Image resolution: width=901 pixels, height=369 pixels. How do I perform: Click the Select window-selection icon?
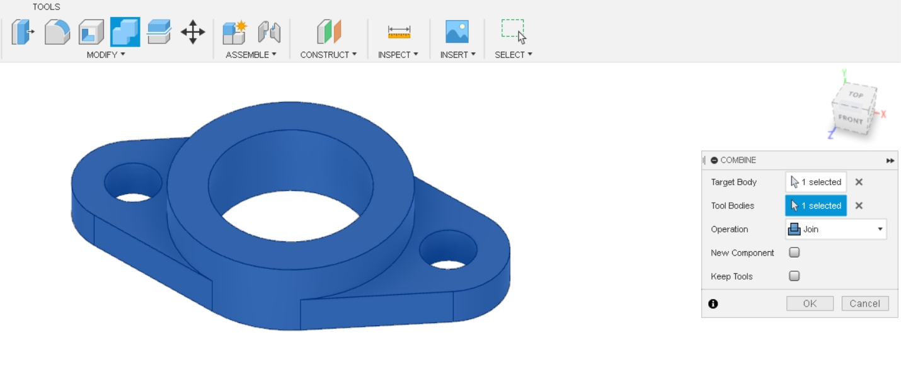[514, 31]
